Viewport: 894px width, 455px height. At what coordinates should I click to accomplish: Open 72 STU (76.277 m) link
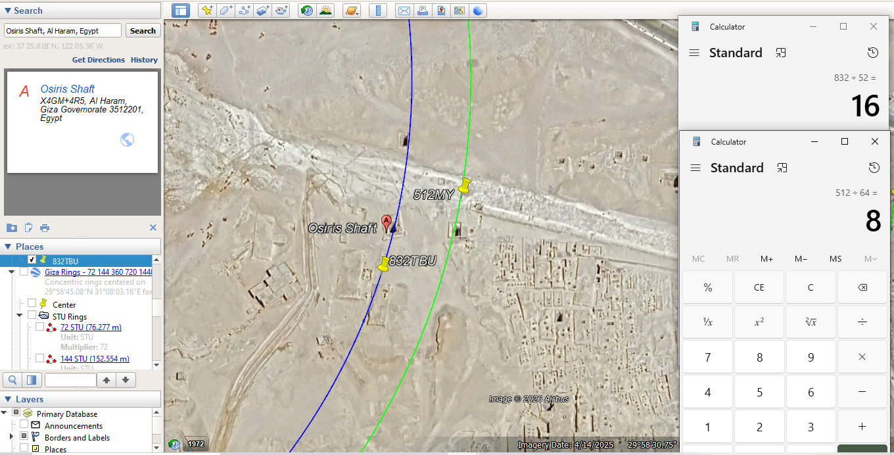click(x=91, y=327)
